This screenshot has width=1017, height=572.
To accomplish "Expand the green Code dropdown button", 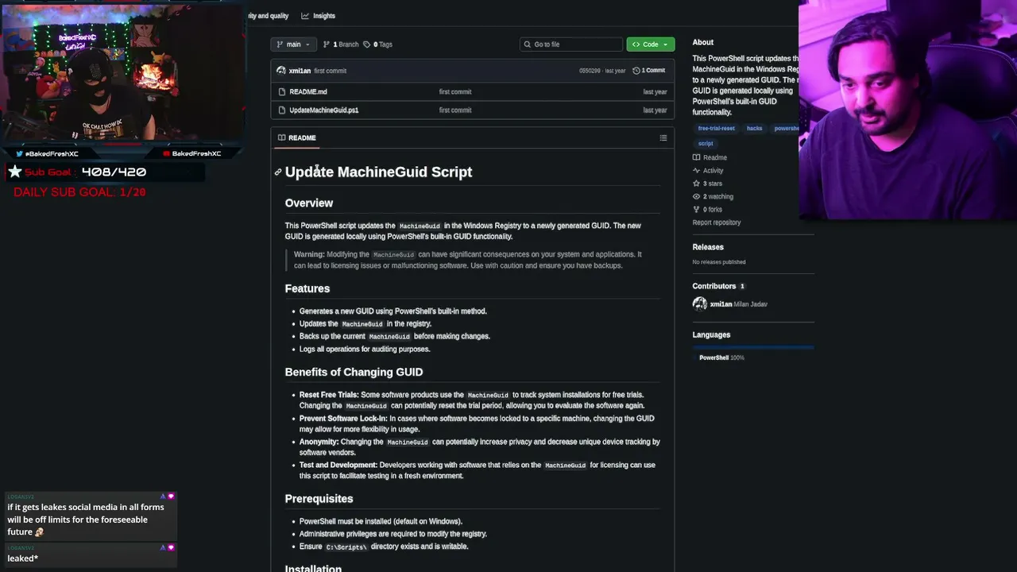I will [651, 44].
